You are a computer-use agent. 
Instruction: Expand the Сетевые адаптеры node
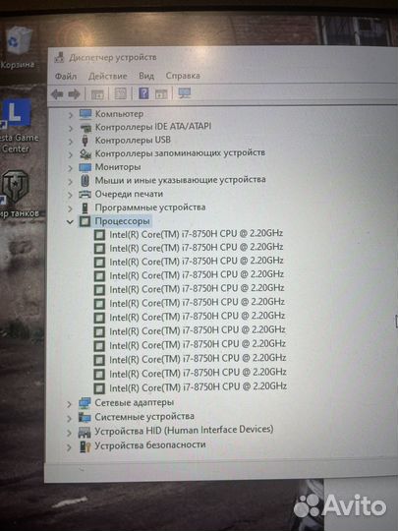coord(69,404)
